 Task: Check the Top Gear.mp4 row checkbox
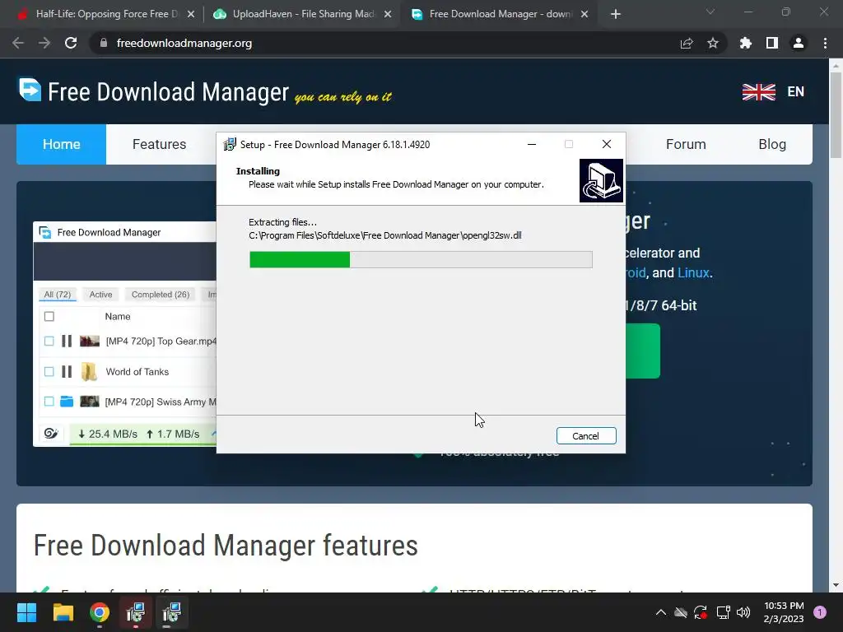pos(49,342)
